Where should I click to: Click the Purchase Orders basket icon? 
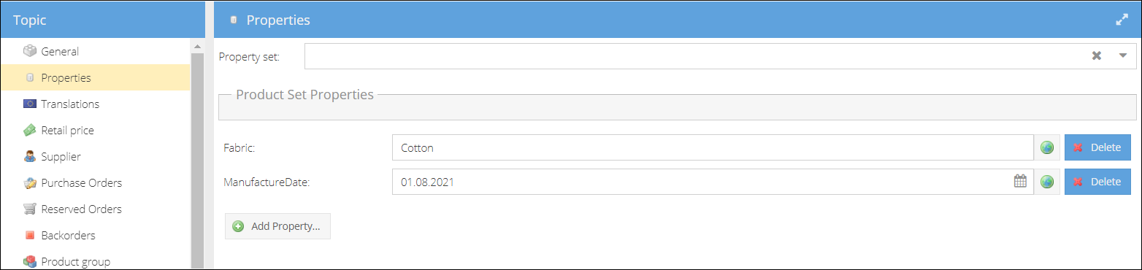[x=30, y=182]
